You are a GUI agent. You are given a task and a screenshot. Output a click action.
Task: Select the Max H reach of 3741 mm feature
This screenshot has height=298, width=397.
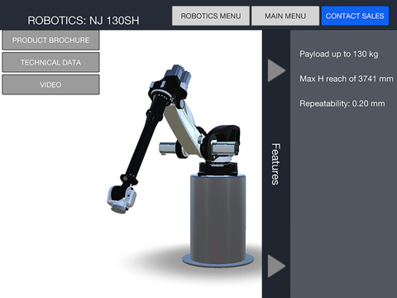click(347, 79)
